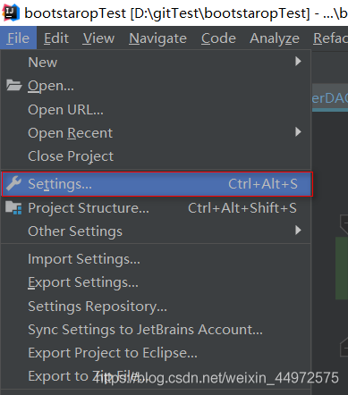Open the Analyze menu
Screen dimensions: 348x395
(275, 38)
